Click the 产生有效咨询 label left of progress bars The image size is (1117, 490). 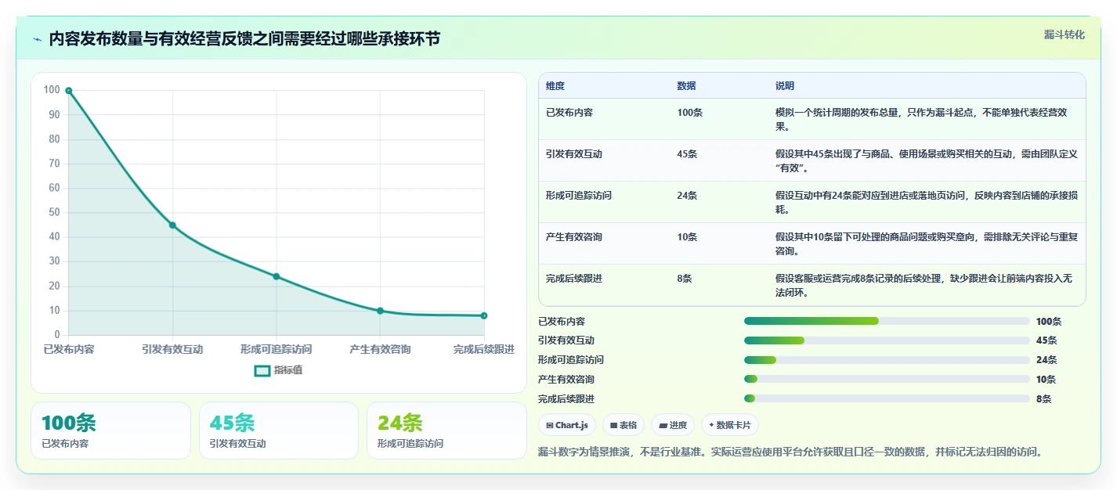coord(566,380)
